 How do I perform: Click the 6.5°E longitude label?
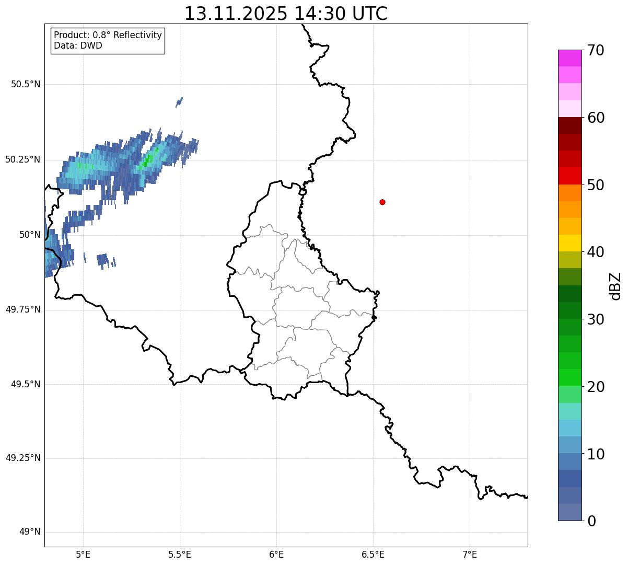[x=373, y=555]
